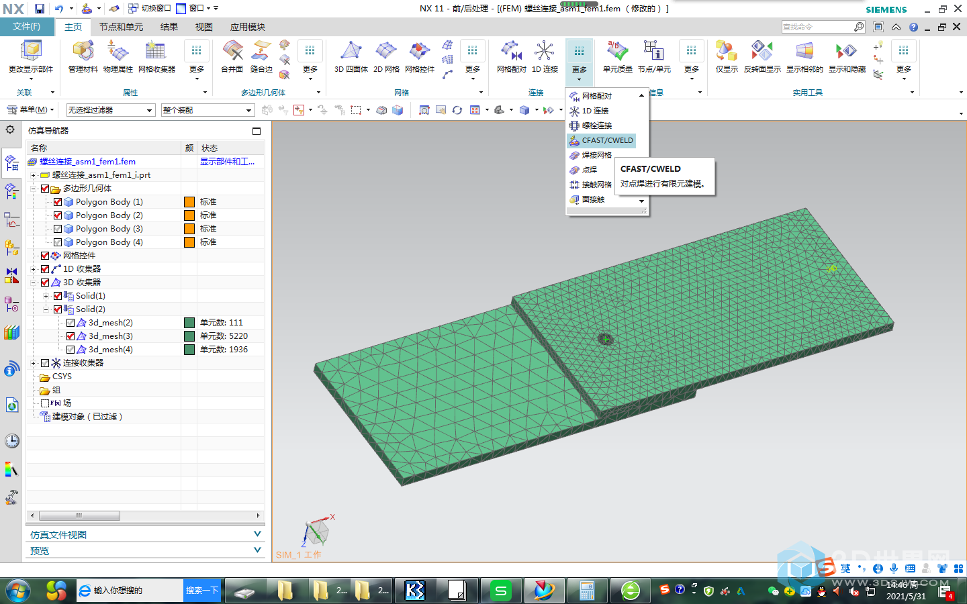
Task: Select the 缝合边 tool
Action: pyautogui.click(x=261, y=51)
